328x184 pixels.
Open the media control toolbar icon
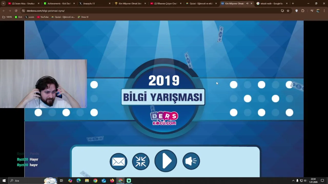312,11
